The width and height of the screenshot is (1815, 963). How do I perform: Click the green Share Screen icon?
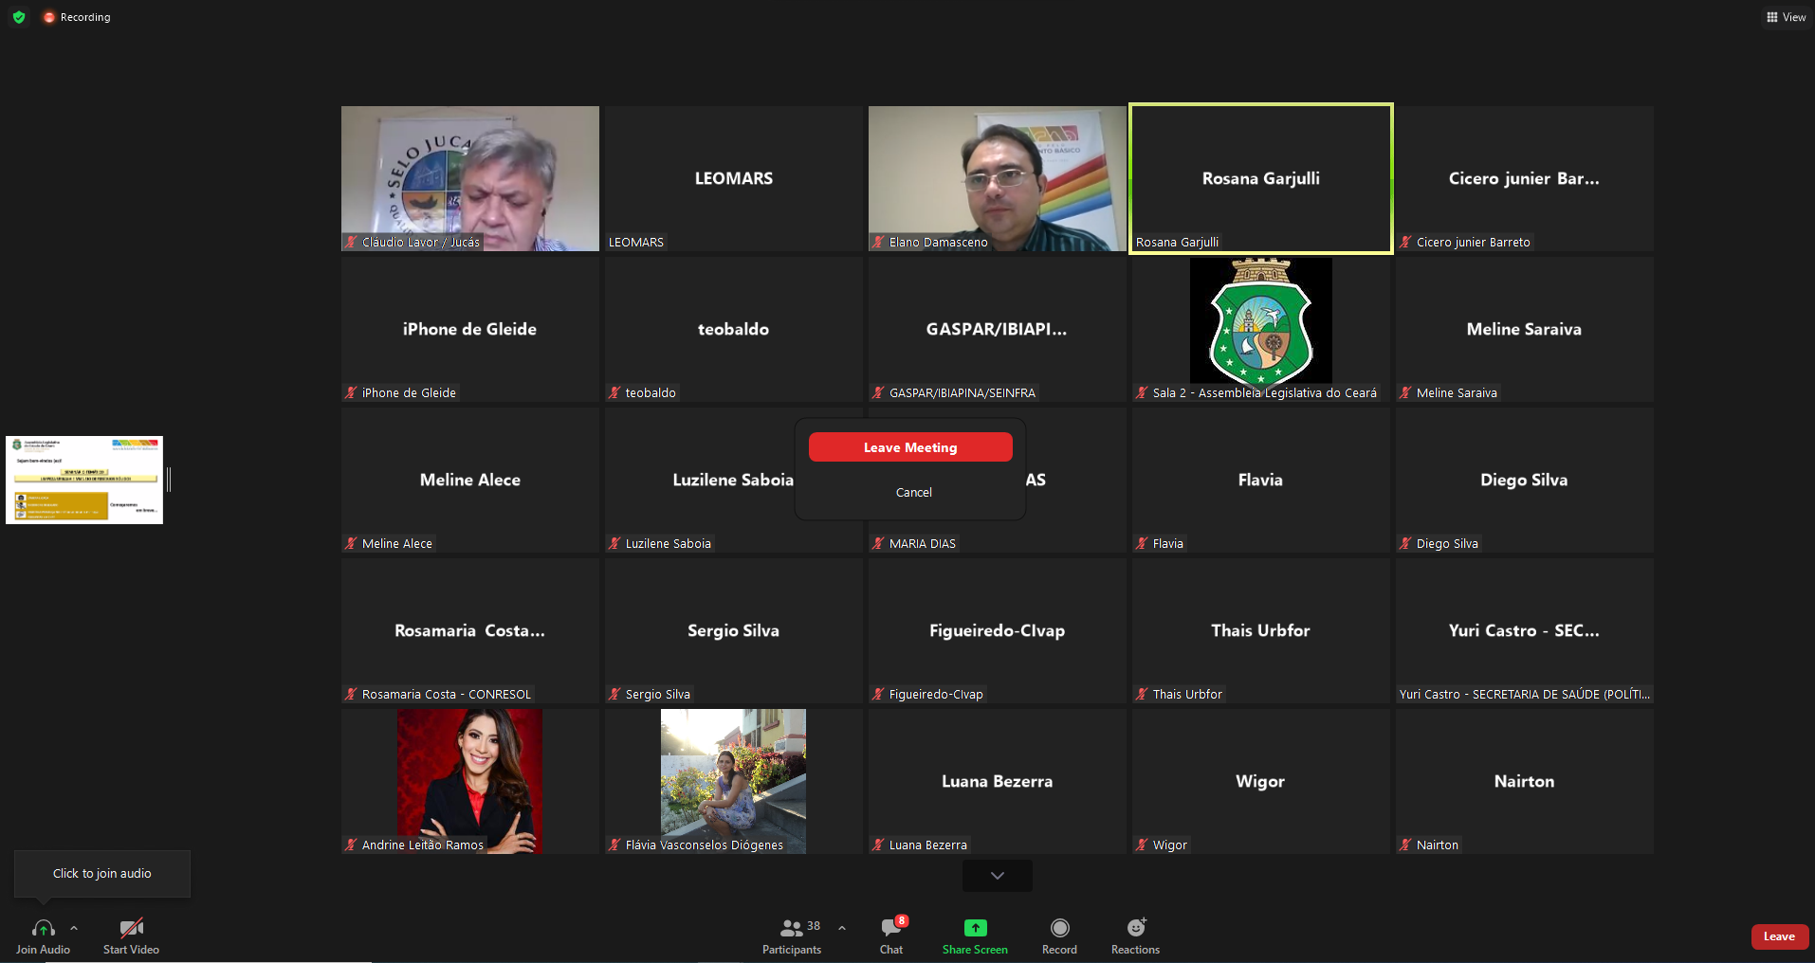click(975, 928)
